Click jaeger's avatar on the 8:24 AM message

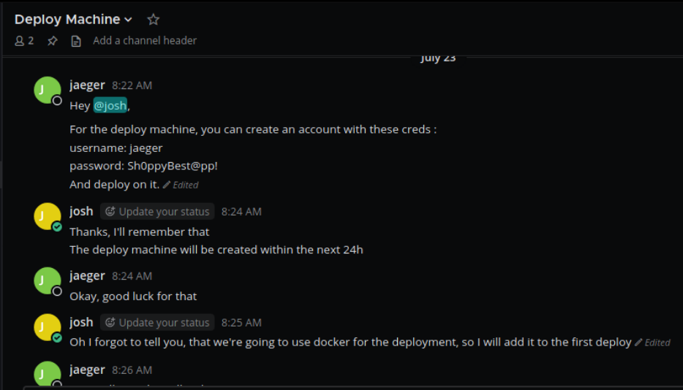[48, 281]
